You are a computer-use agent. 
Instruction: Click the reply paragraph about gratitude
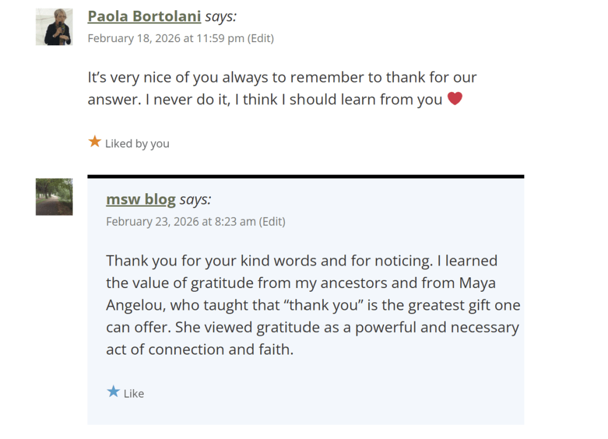click(x=313, y=305)
